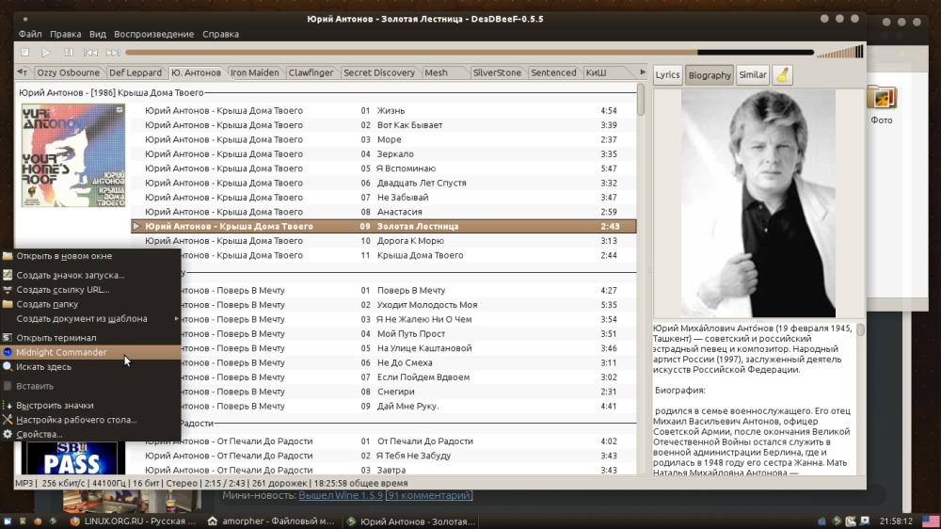This screenshot has width=941, height=529.
Task: Select track 06 Двадцать Лет Спустя
Action: point(383,183)
